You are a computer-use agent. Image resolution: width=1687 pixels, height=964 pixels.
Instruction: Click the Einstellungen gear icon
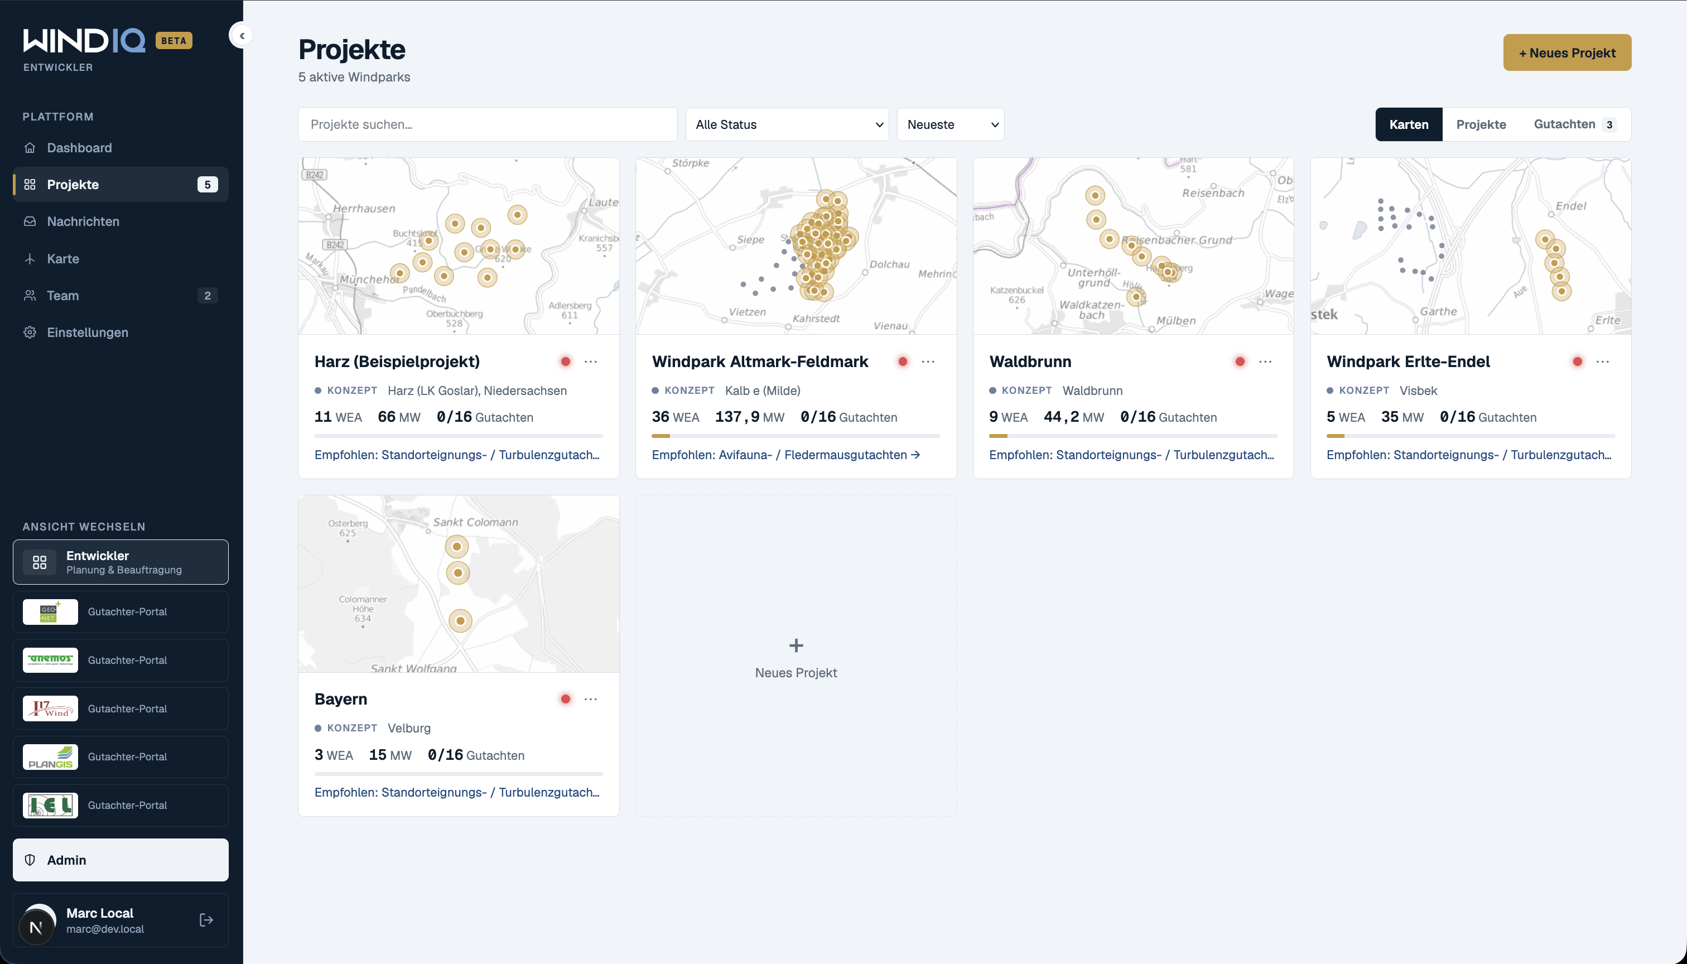(30, 332)
